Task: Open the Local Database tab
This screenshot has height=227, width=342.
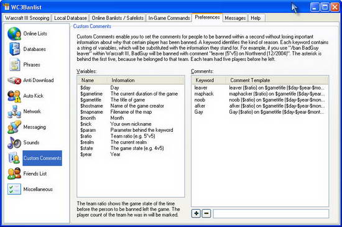Action: pyautogui.click(x=70, y=18)
